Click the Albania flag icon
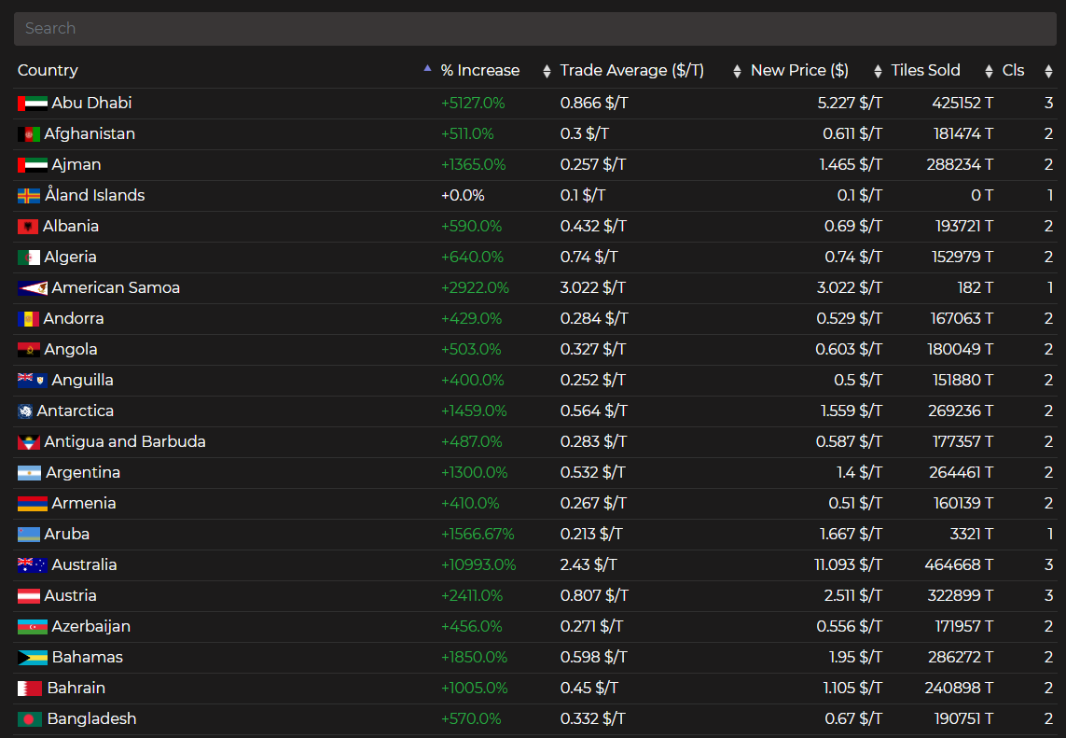 (x=28, y=227)
